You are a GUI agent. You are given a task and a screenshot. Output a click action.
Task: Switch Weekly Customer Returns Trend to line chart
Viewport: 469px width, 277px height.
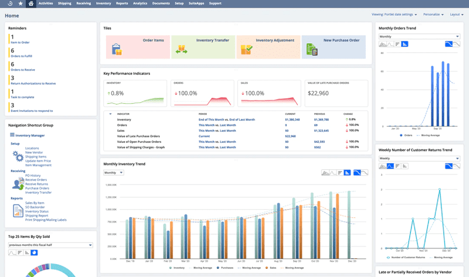tap(390, 166)
